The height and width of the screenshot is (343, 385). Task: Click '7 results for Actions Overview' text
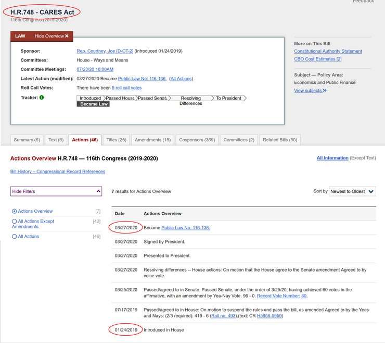(x=141, y=191)
